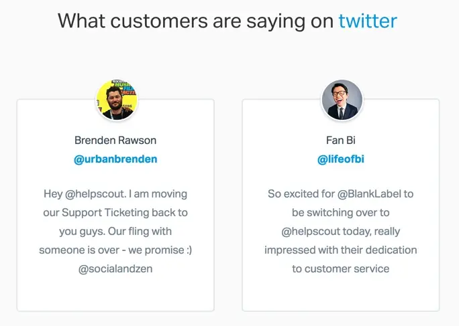The width and height of the screenshot is (459, 326).
Task: Click @helpscout mention in Brenden's tweet
Action: click(95, 194)
